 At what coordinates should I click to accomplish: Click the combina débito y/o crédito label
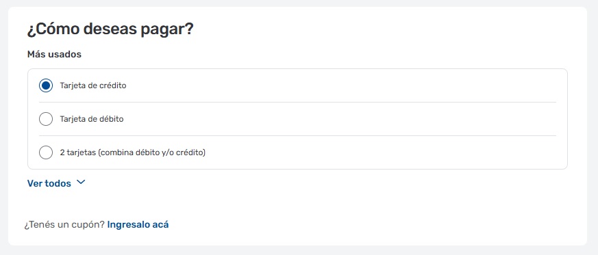coord(152,152)
